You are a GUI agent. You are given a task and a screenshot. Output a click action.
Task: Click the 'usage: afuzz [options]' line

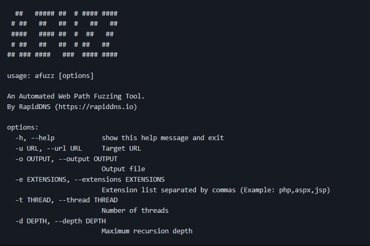(50, 76)
